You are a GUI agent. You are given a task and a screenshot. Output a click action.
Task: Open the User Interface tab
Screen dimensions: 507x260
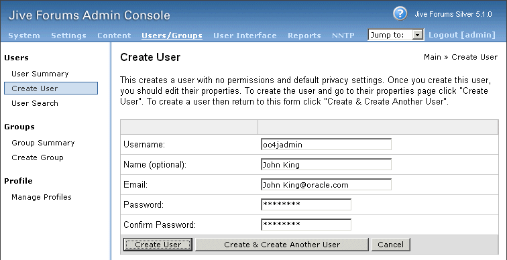[x=245, y=36]
